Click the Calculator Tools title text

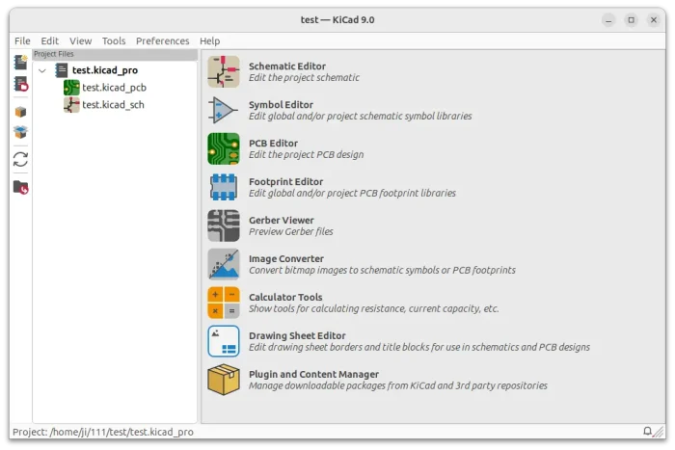tap(285, 298)
